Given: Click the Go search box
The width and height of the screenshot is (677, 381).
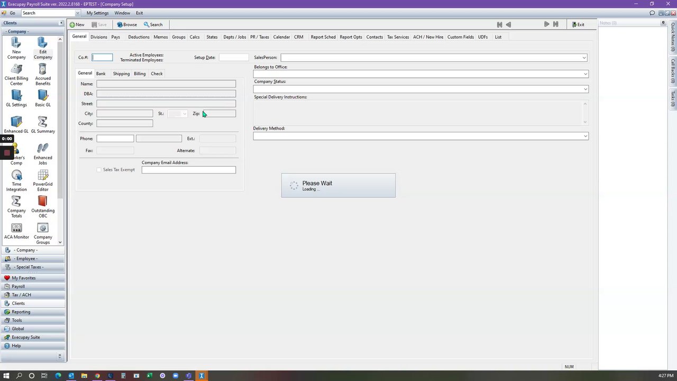Looking at the screenshot, I should pos(48,13).
